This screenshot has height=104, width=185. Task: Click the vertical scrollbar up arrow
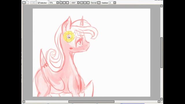click(162, 6)
